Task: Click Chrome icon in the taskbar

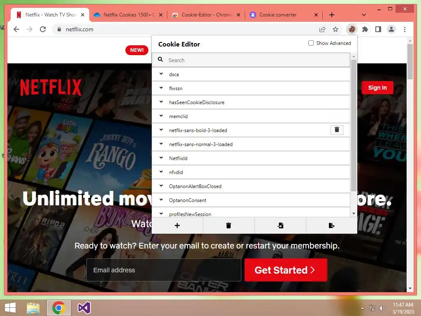Action: (58, 308)
